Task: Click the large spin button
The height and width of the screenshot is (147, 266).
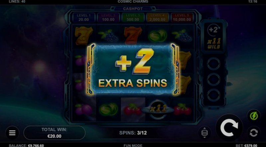Action: pyautogui.click(x=229, y=128)
